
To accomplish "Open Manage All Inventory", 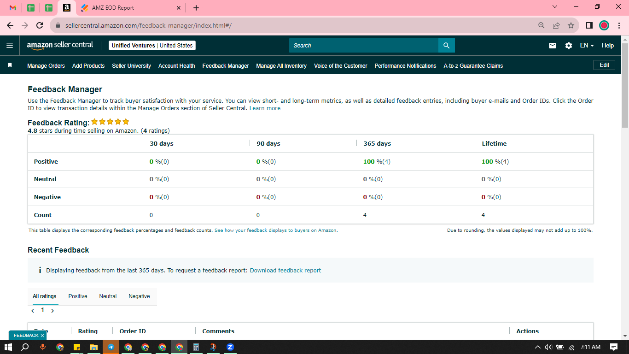I will coord(281,66).
